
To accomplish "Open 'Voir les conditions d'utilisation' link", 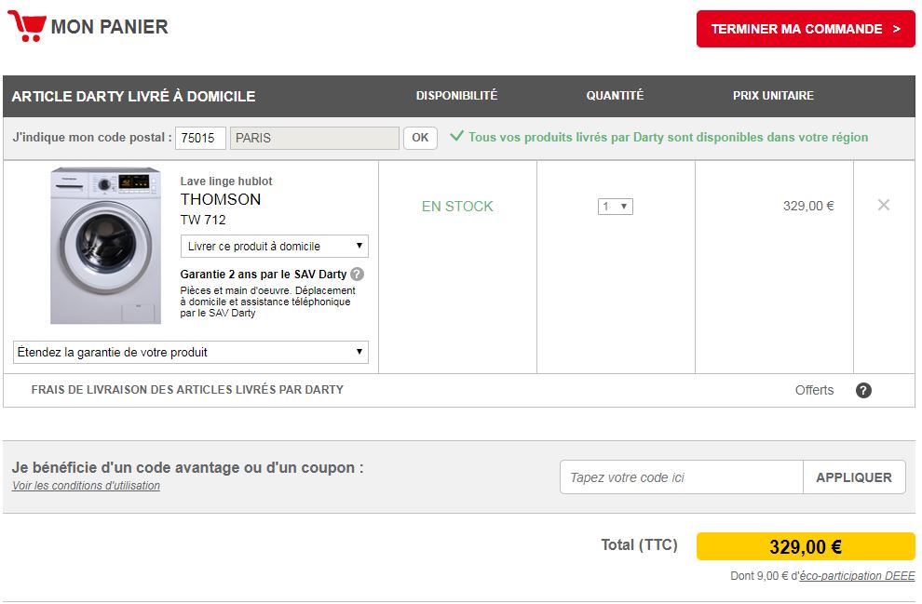I will pos(86,486).
